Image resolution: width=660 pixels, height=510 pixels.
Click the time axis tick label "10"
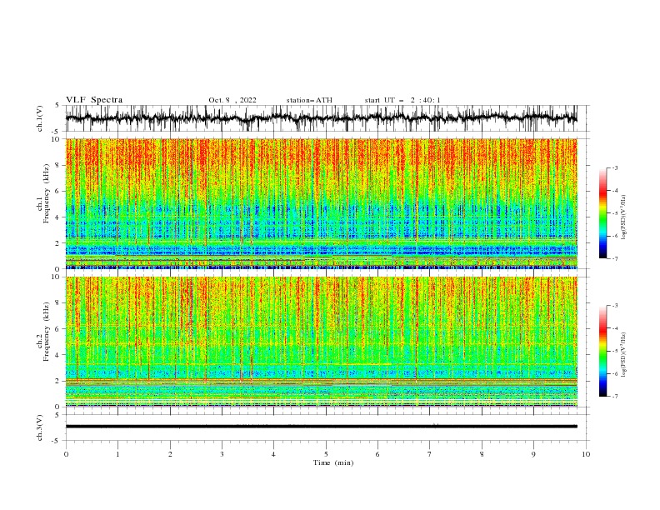(586, 454)
